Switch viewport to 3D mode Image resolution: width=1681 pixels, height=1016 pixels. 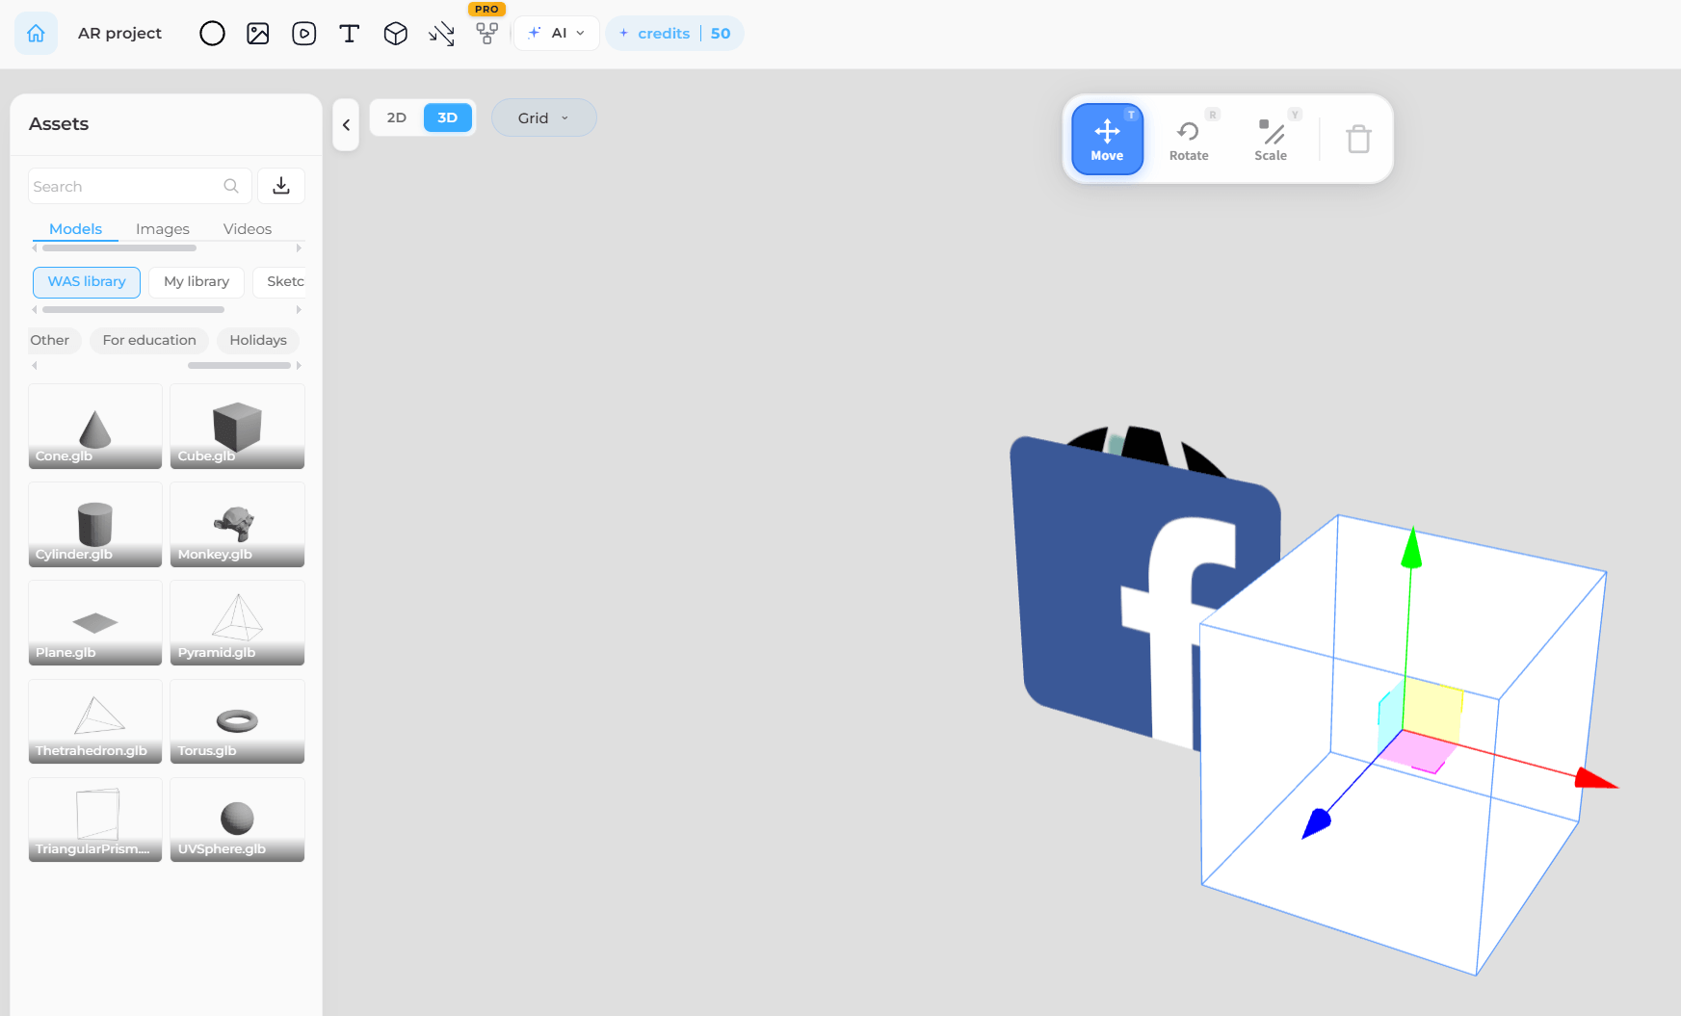(x=448, y=117)
